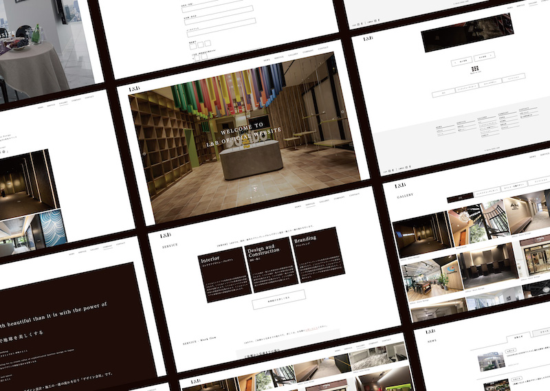Click the L&B logo on the SERVICE page
The height and width of the screenshot is (391, 550).
166,235
